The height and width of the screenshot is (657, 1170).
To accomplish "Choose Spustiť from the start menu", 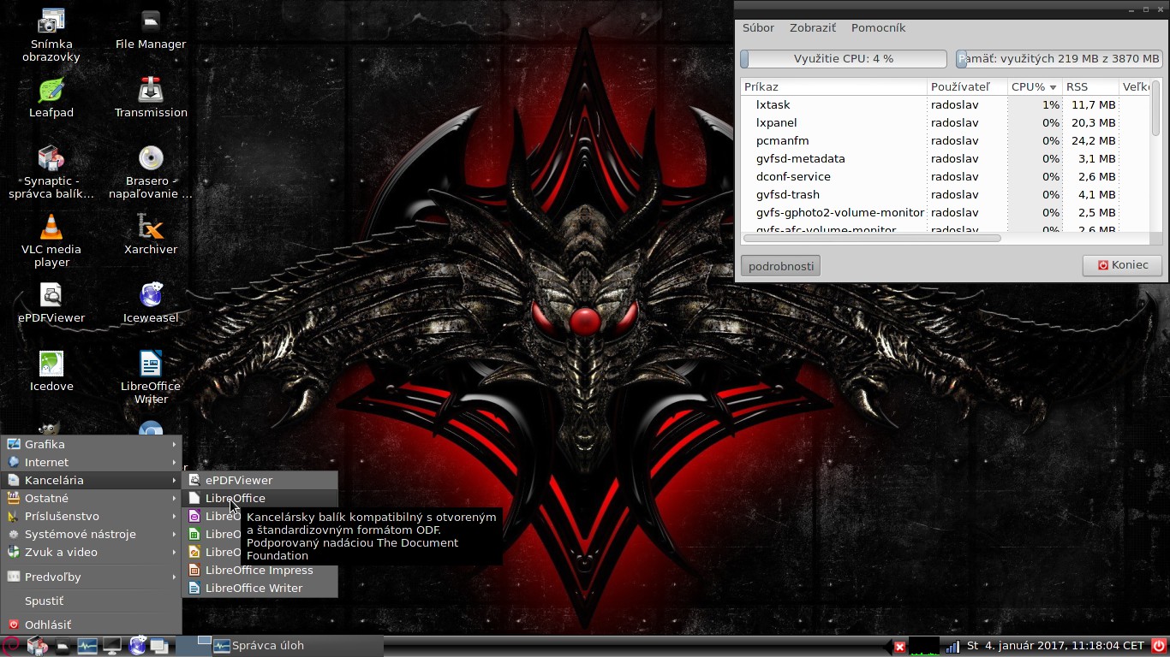I will (x=92, y=601).
